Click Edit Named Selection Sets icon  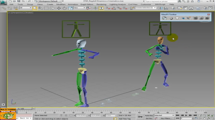click(x=132, y=8)
